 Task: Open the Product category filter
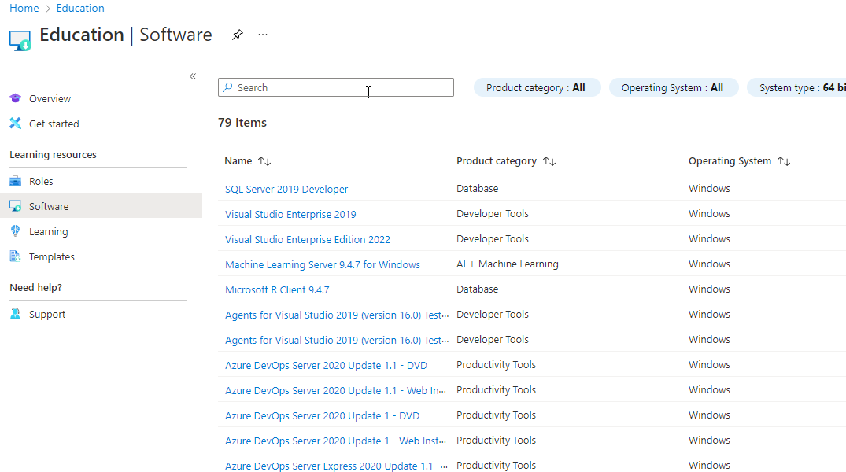click(x=537, y=87)
